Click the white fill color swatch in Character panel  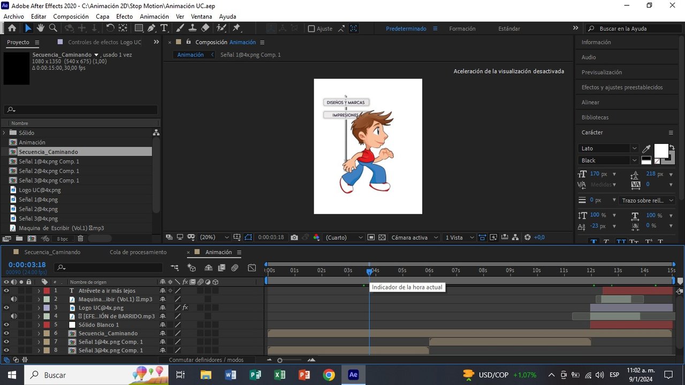(661, 151)
